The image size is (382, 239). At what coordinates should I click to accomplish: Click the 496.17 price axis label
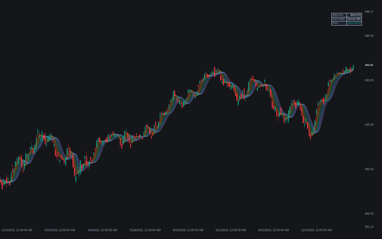tap(369, 12)
